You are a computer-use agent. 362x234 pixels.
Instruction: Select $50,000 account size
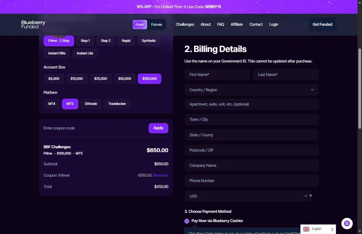coord(125,79)
